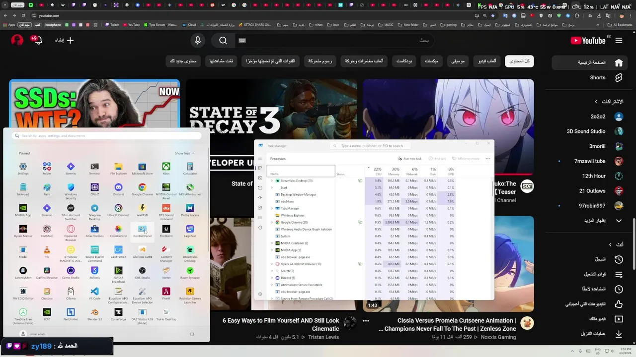
Task: Click YouTube search magnifier button
Action: [x=223, y=41]
